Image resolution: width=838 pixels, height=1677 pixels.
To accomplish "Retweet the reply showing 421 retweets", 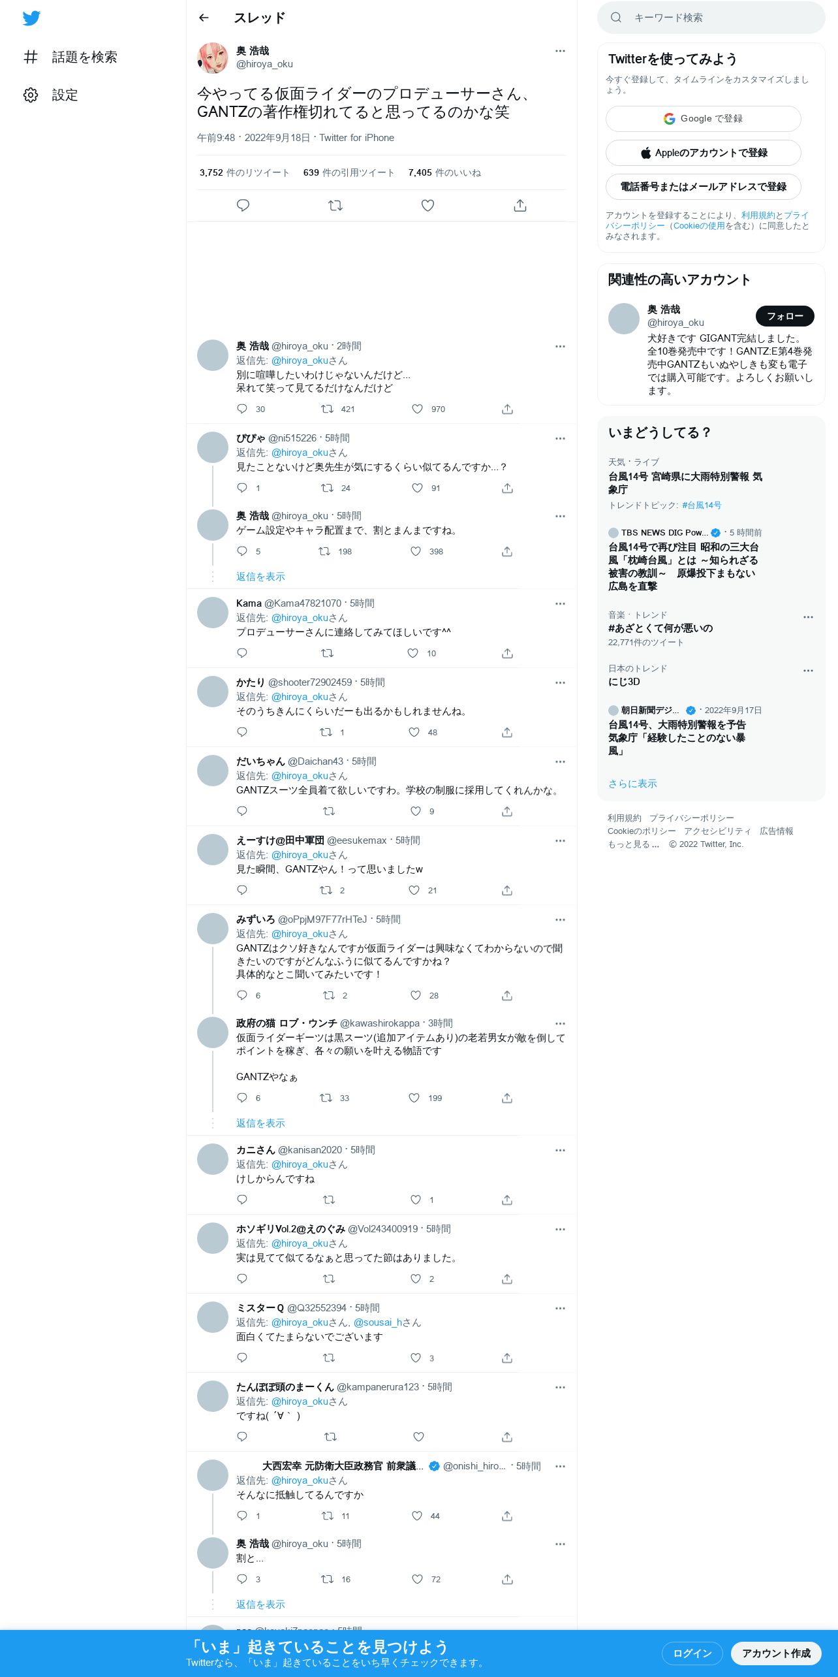I will pyautogui.click(x=327, y=409).
